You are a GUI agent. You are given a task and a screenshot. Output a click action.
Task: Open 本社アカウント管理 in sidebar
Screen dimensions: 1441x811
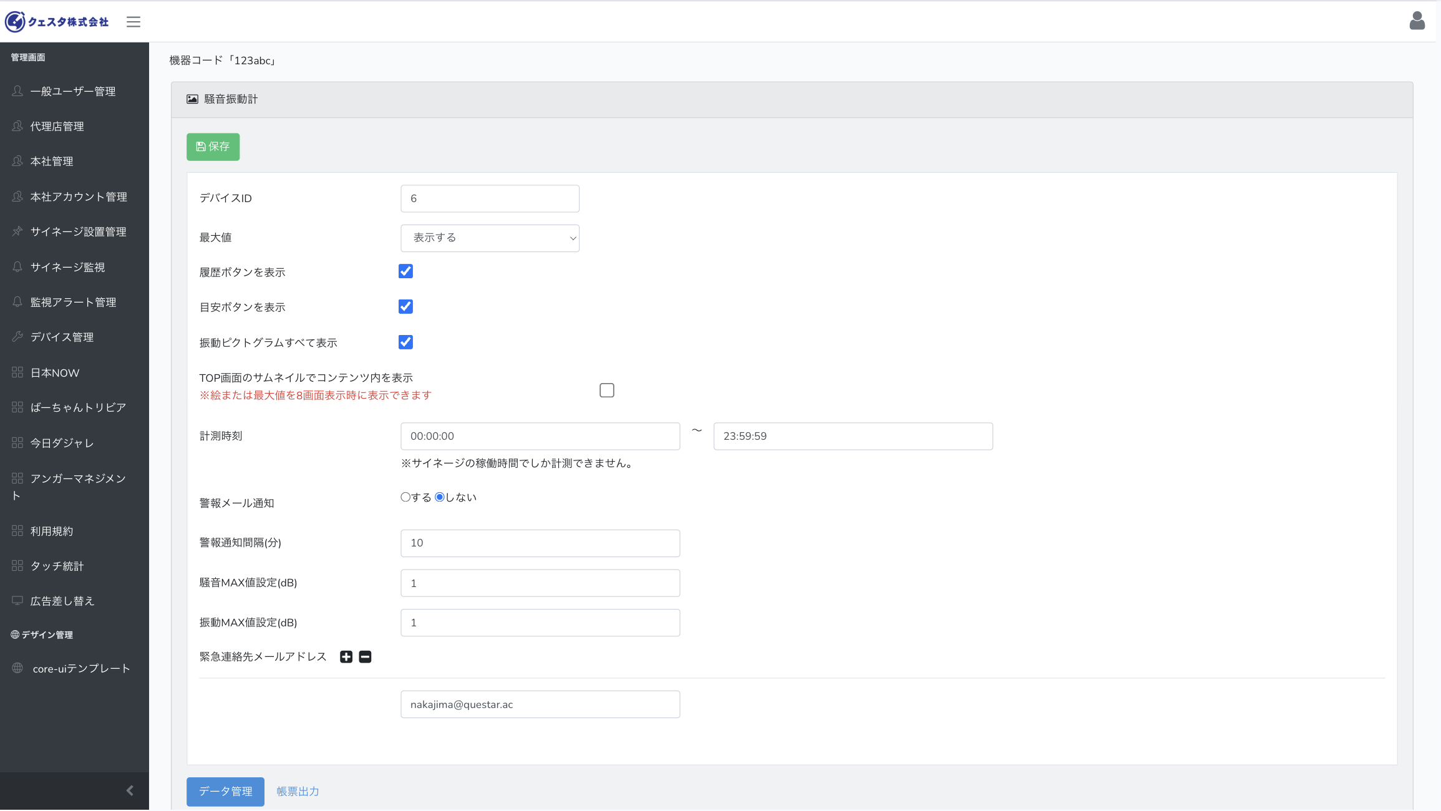pyautogui.click(x=74, y=197)
